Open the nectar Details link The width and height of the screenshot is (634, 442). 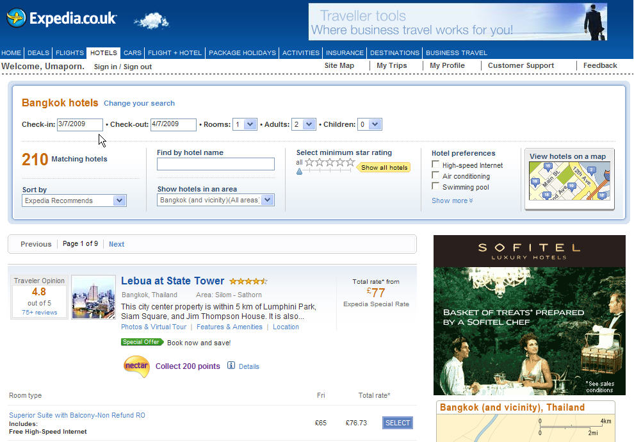click(x=249, y=366)
